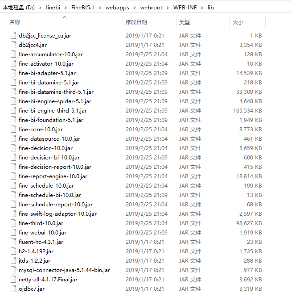Viewport: 291px width, 293px height.
Task: Select the file name jtds-1.2.2.jar
Action: pyautogui.click(x=34, y=260)
